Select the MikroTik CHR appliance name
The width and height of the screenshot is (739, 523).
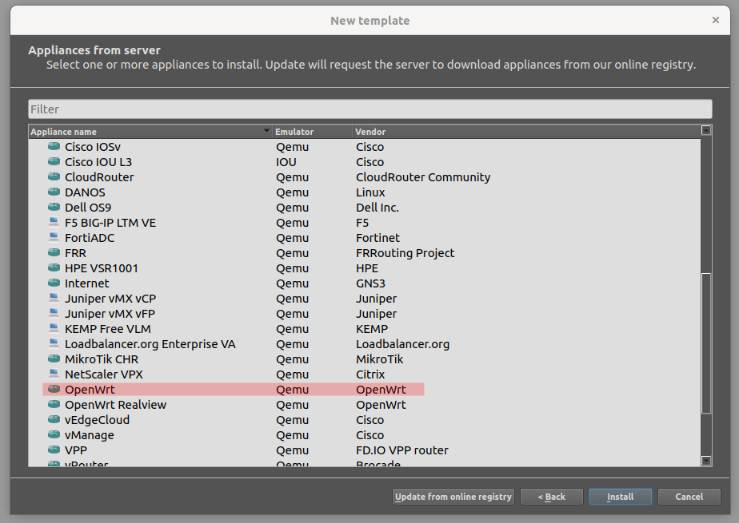(x=102, y=359)
